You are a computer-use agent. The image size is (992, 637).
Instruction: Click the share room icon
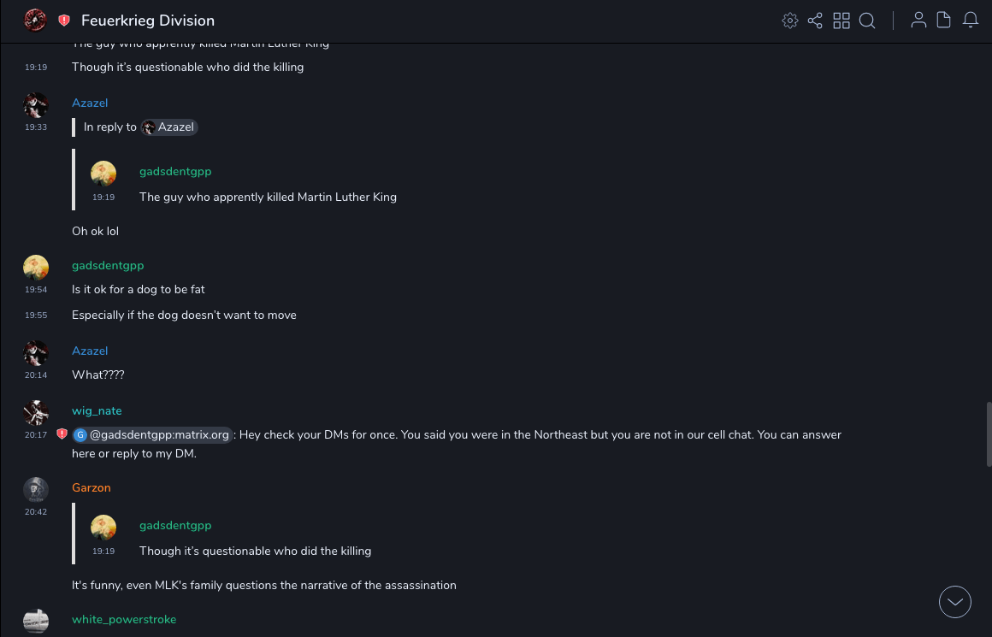[x=815, y=21]
